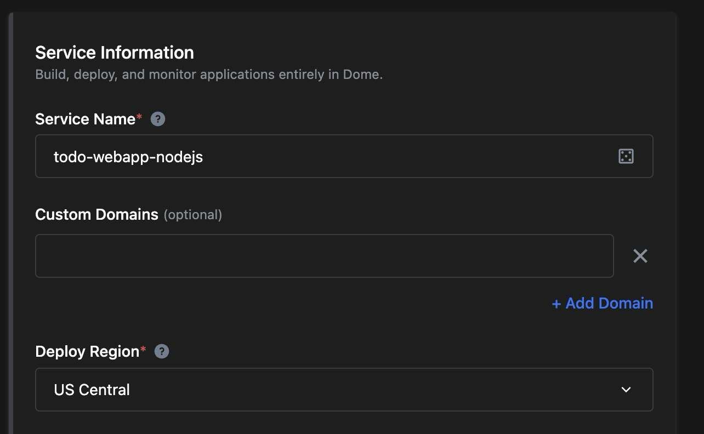Click inside the Custom Domains text box

click(x=325, y=256)
